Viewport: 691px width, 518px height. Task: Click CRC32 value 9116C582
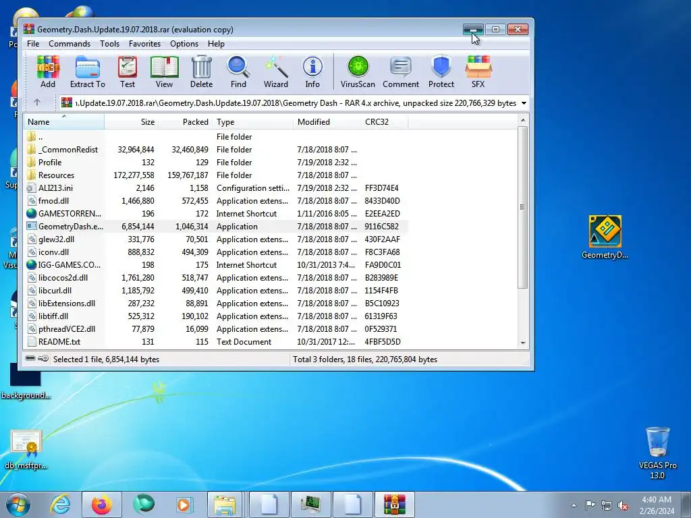click(382, 227)
